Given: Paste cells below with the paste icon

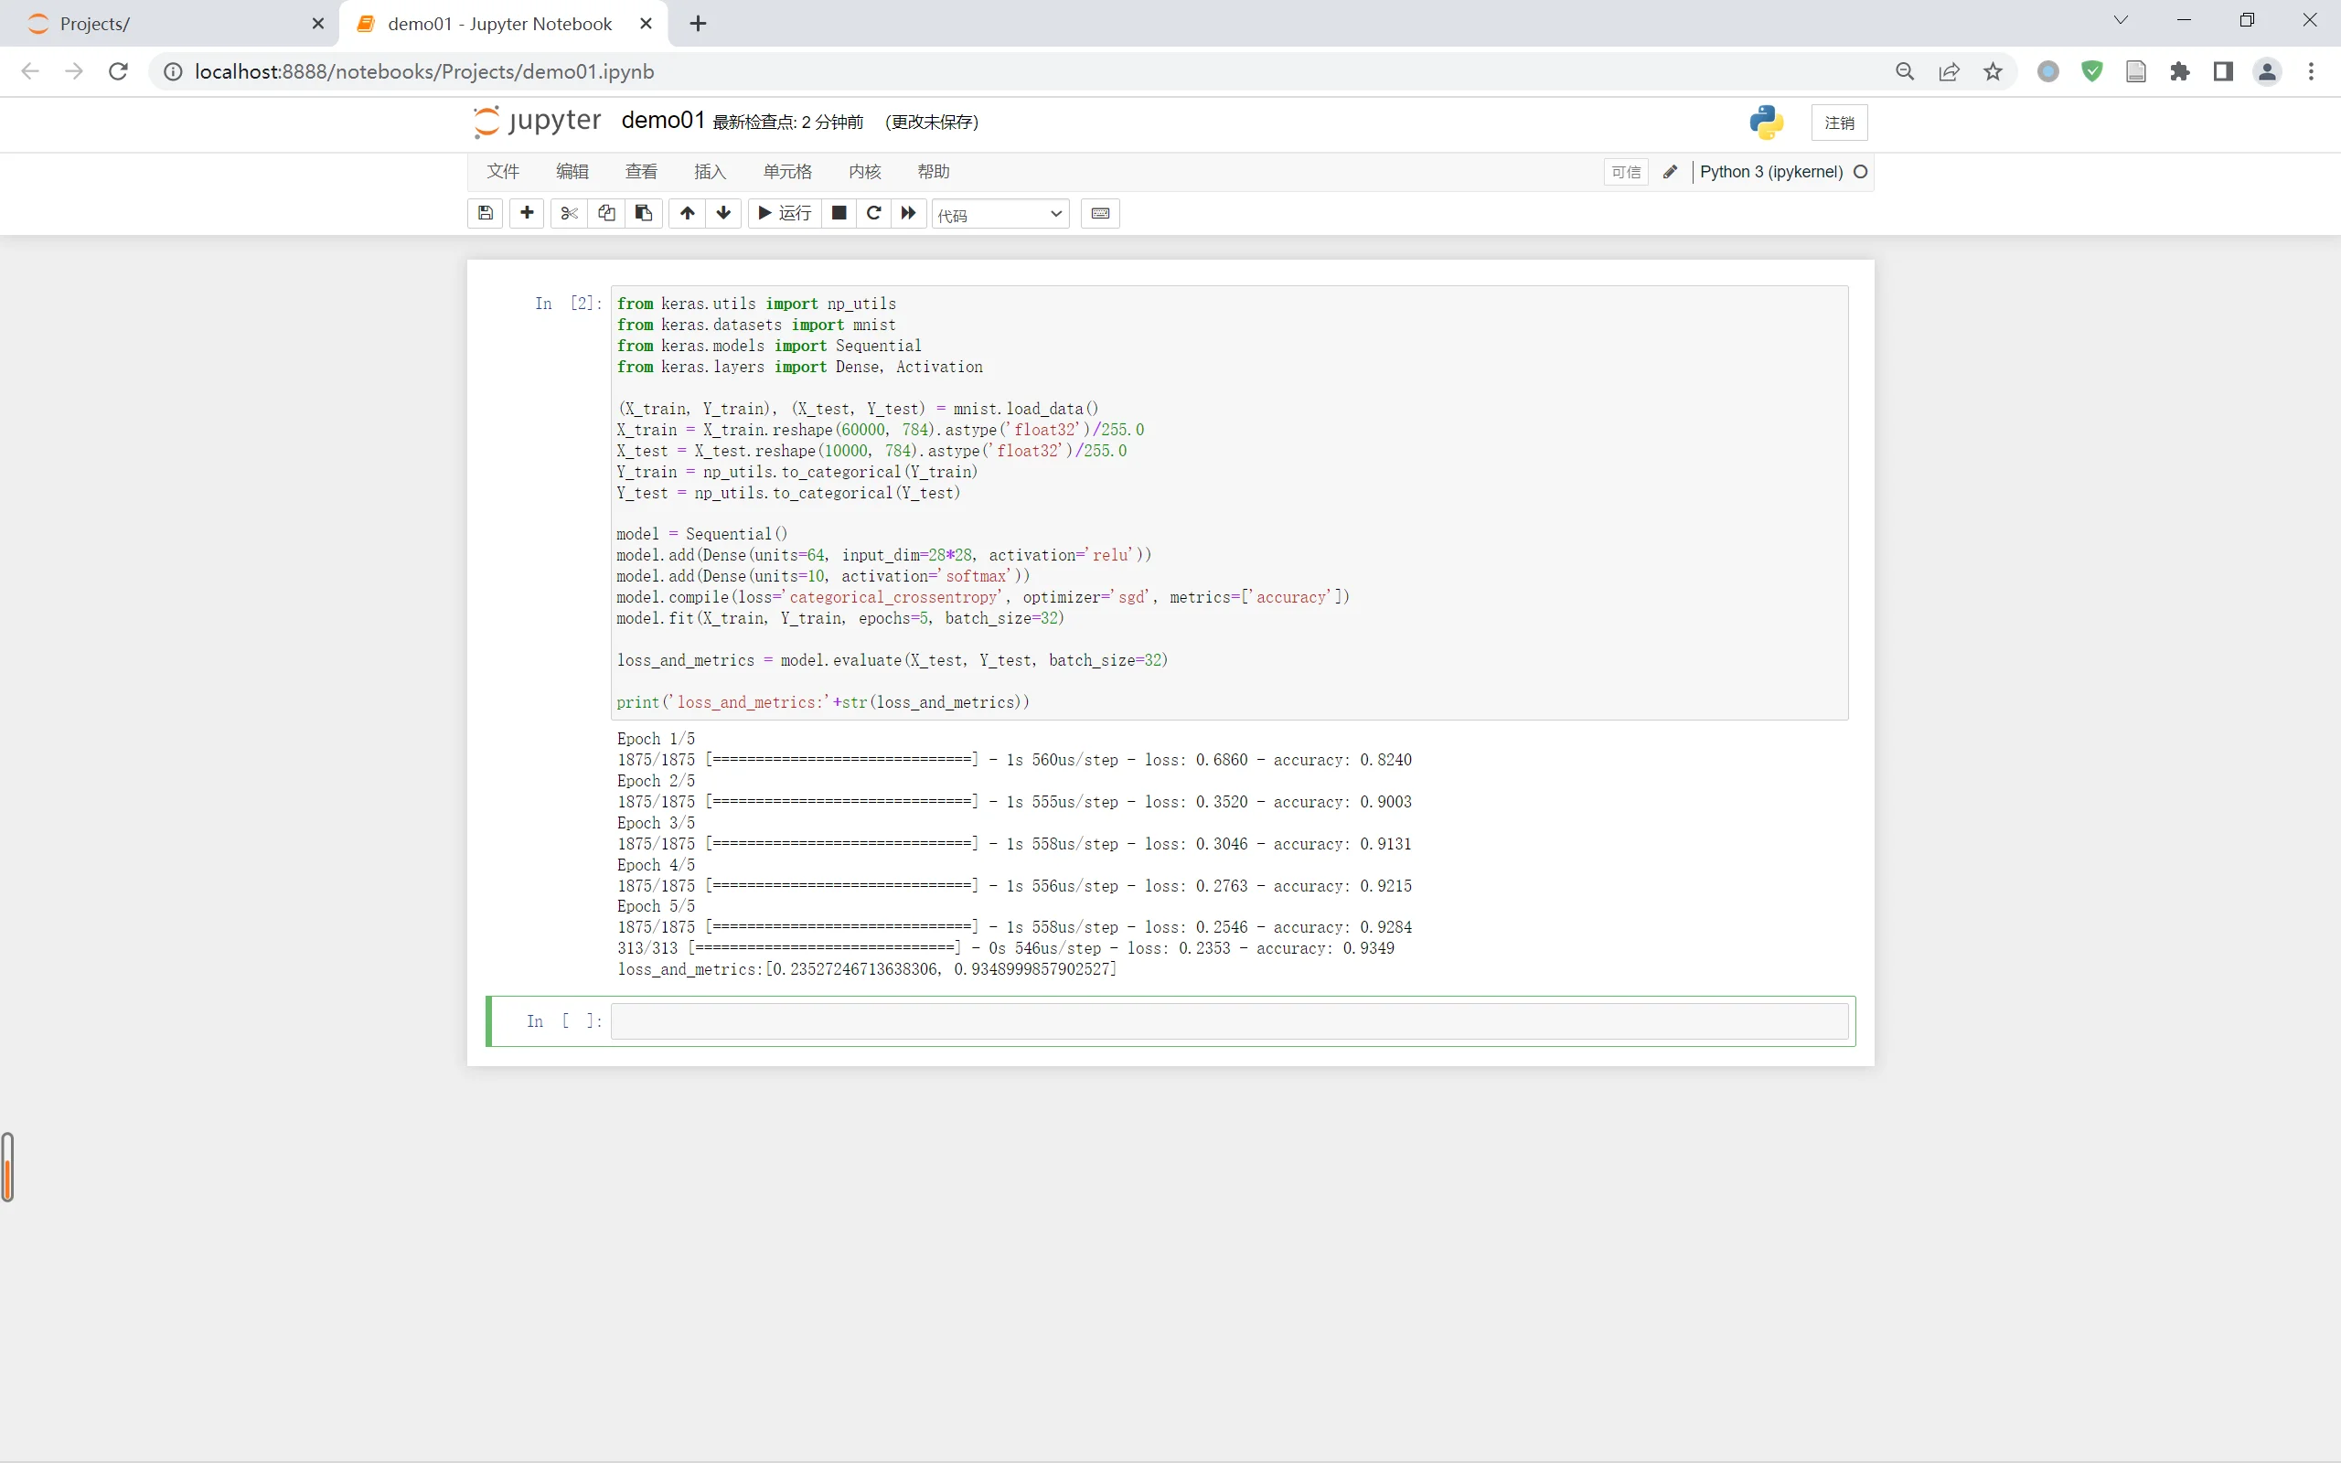Looking at the screenshot, I should tap(643, 213).
